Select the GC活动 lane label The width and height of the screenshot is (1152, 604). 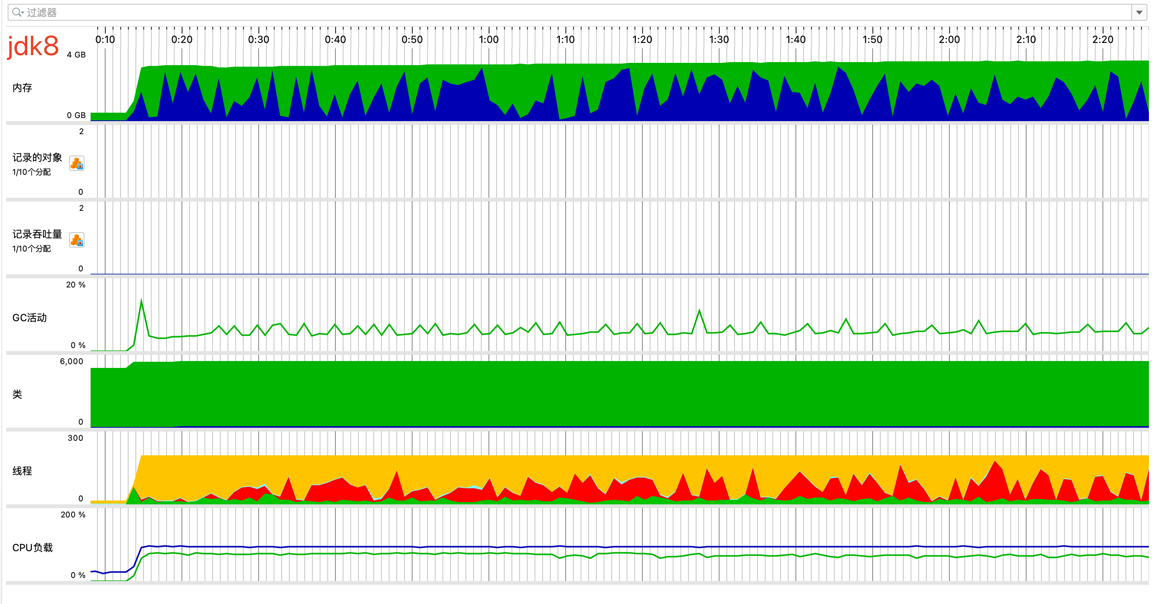(30, 318)
